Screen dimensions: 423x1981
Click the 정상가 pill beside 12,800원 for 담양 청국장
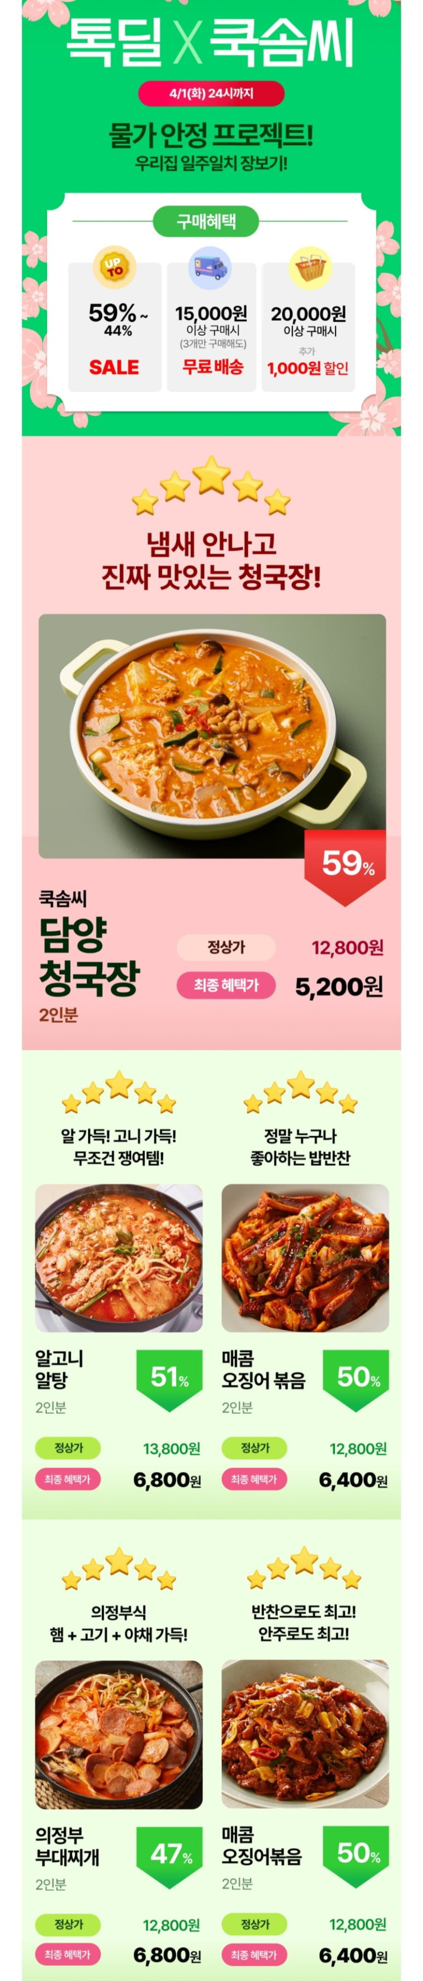[x=226, y=947]
